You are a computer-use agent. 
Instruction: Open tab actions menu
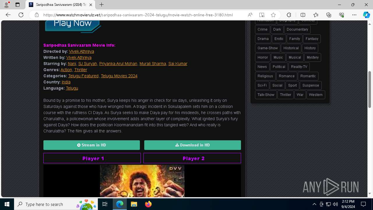(17, 5)
